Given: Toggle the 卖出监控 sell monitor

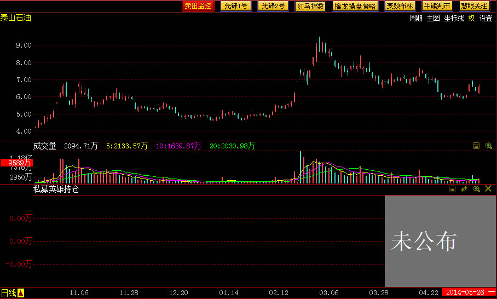Looking at the screenshot, I should tap(198, 6).
